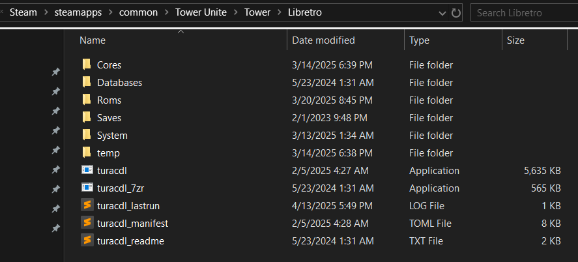
Task: Navigate to Tower in the breadcrumb
Action: pyautogui.click(x=257, y=12)
